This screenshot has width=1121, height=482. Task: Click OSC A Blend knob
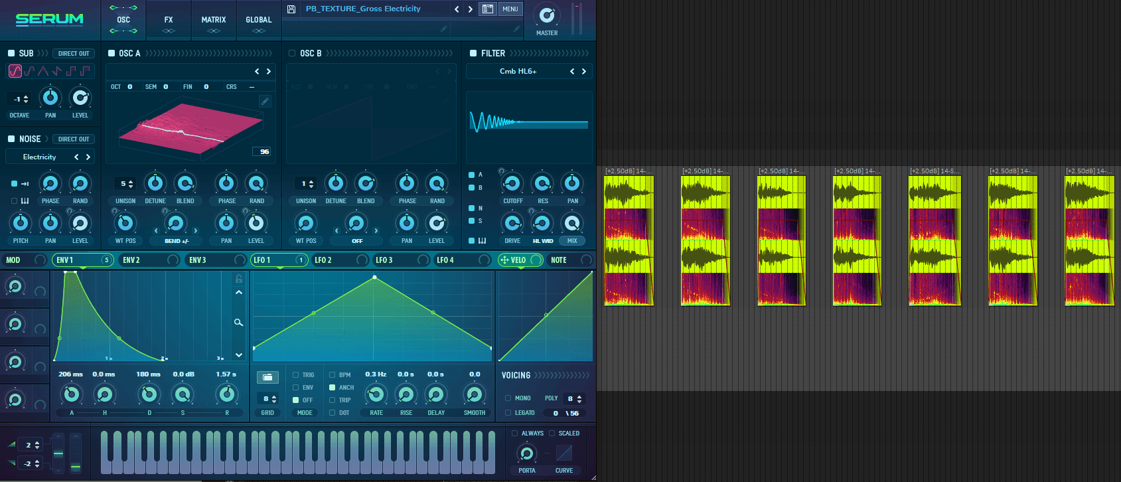click(185, 183)
